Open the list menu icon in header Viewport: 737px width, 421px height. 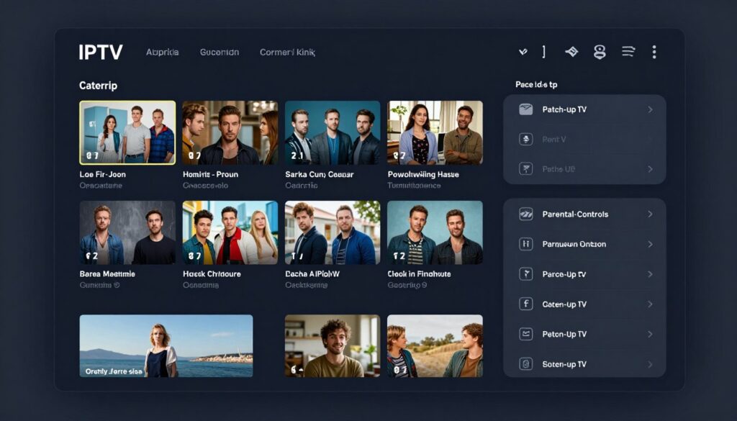[x=628, y=52]
